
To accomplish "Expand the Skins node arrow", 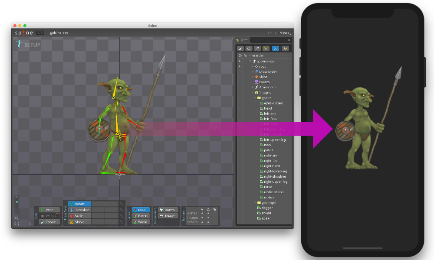I will click(x=253, y=77).
